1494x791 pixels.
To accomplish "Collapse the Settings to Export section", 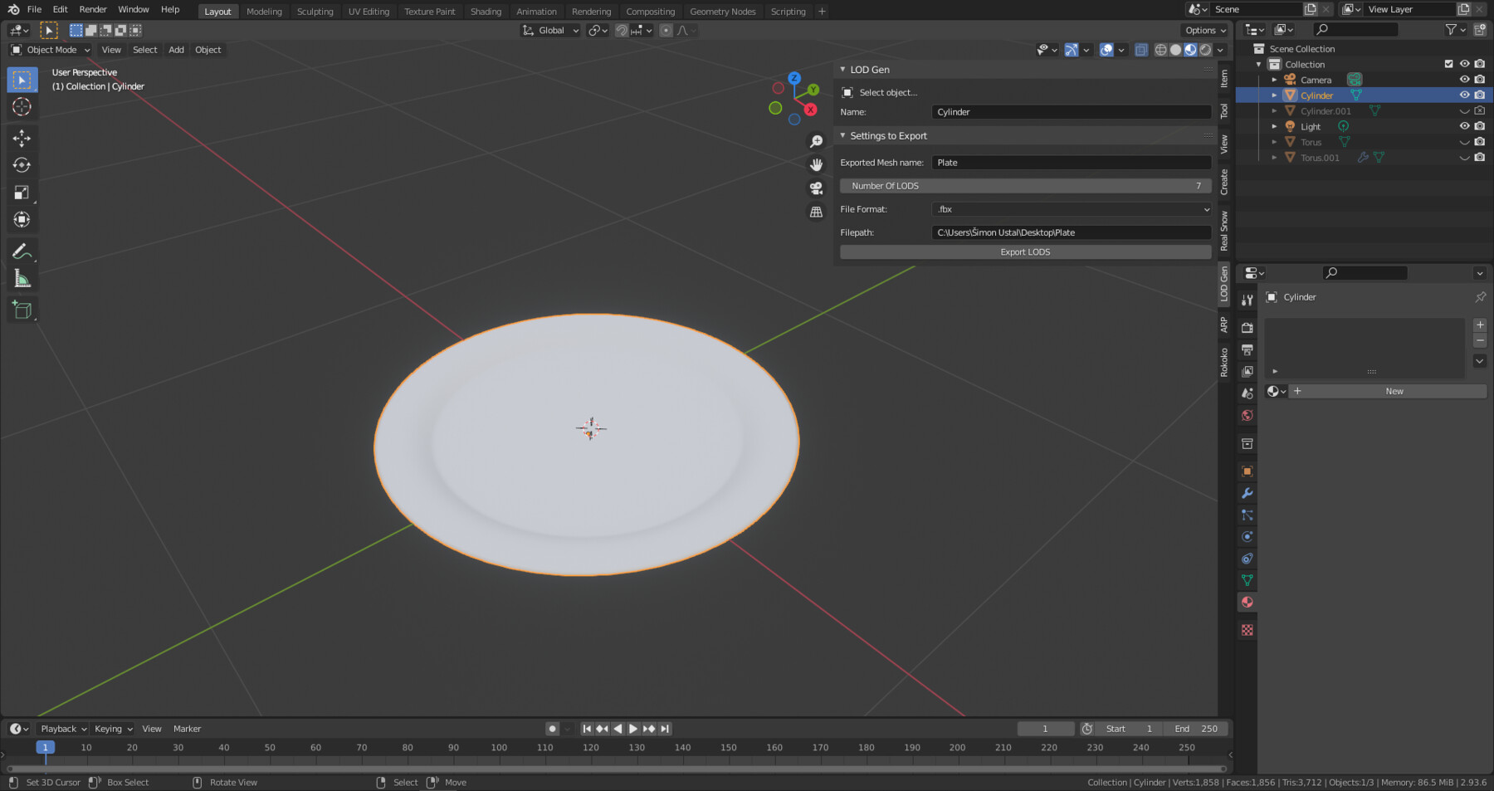I will tap(843, 135).
